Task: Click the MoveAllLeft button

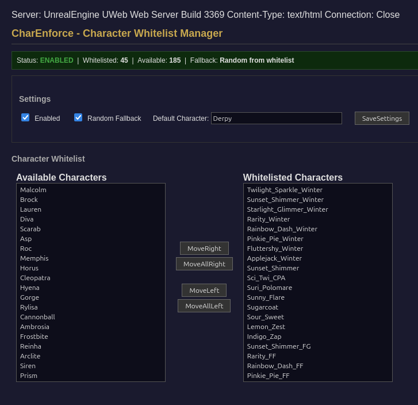Action: point(204,305)
